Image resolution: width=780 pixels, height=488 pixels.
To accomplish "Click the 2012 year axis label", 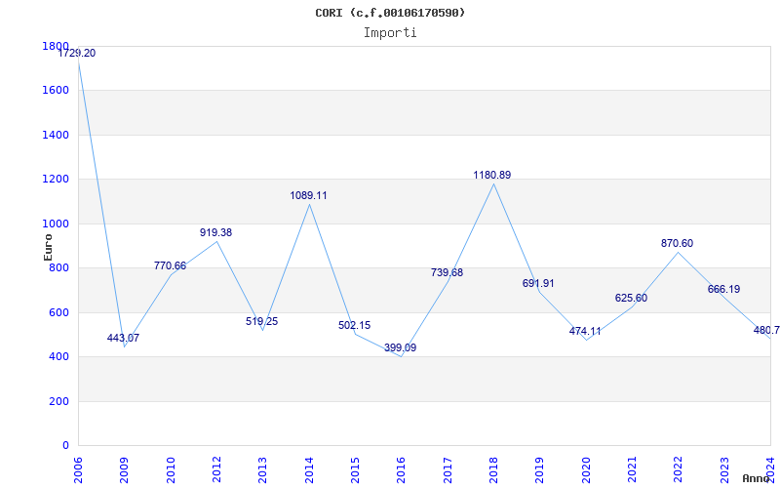I will coord(216,470).
